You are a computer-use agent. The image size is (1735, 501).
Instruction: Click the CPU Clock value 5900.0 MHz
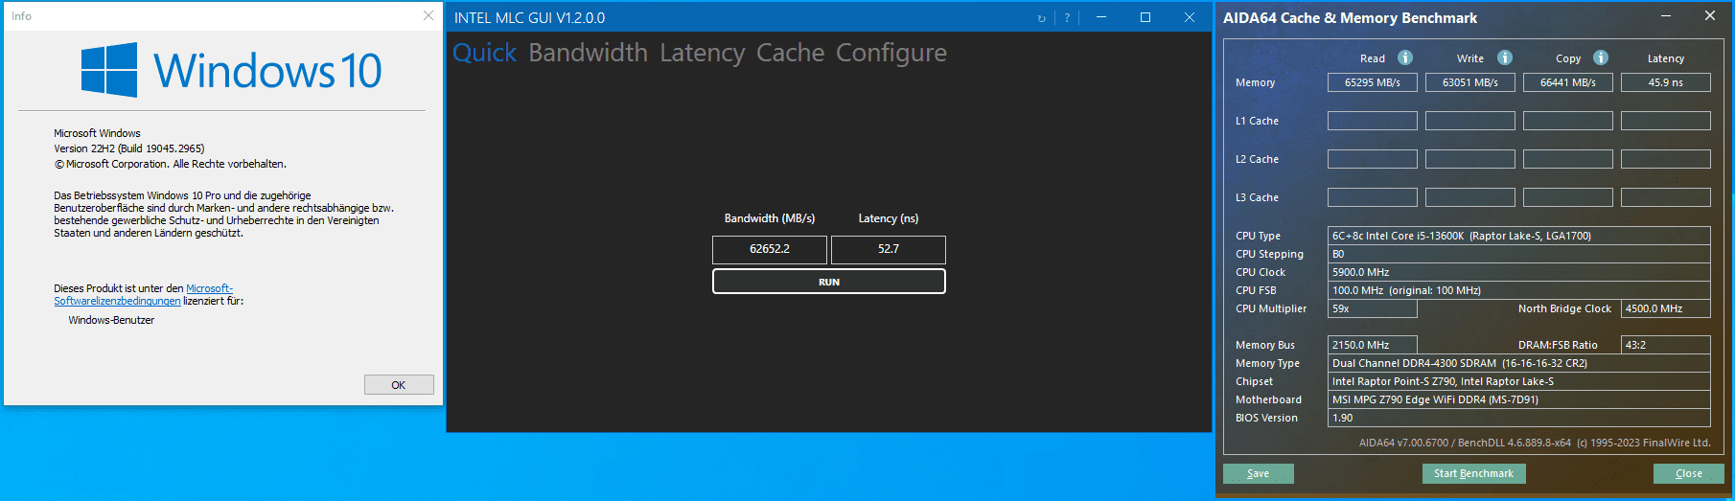(1519, 272)
